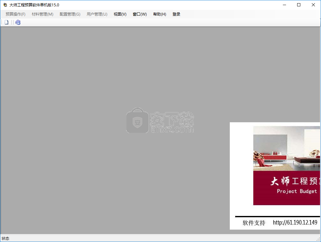Viewport: 321px width, 242px height.
Task: Click the living room splash image
Action: (287, 148)
